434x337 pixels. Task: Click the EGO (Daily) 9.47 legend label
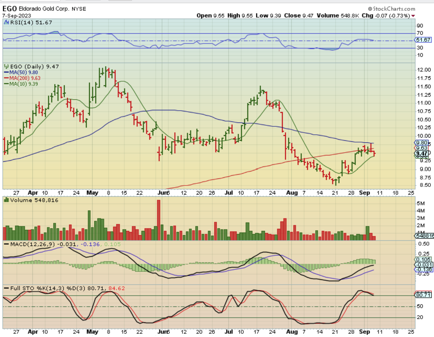(34, 66)
